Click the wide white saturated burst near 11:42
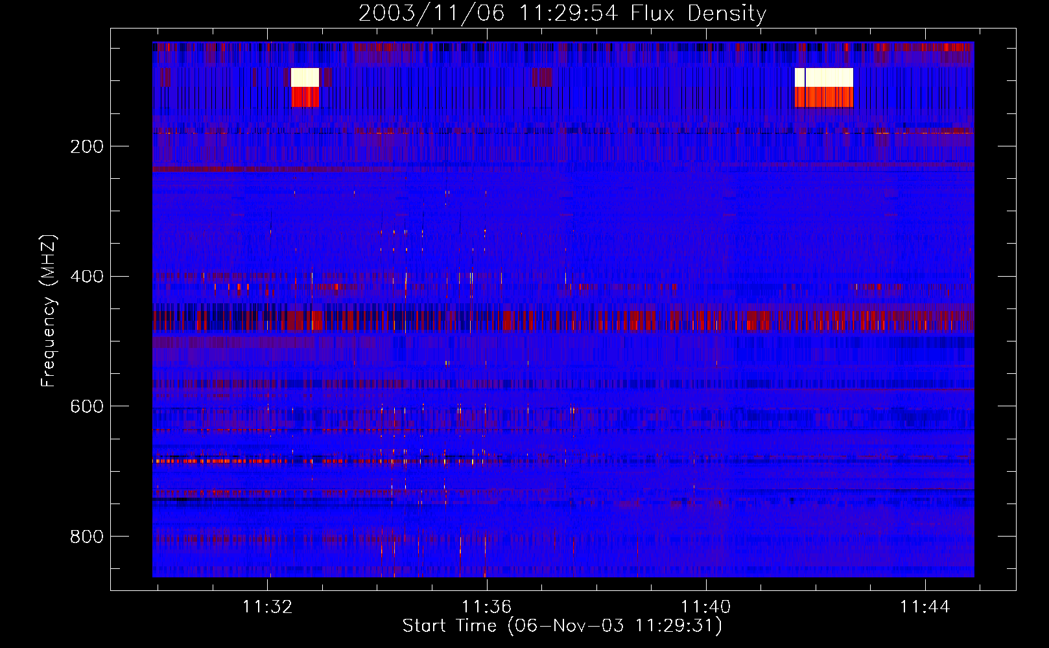The image size is (1049, 648). coord(824,77)
